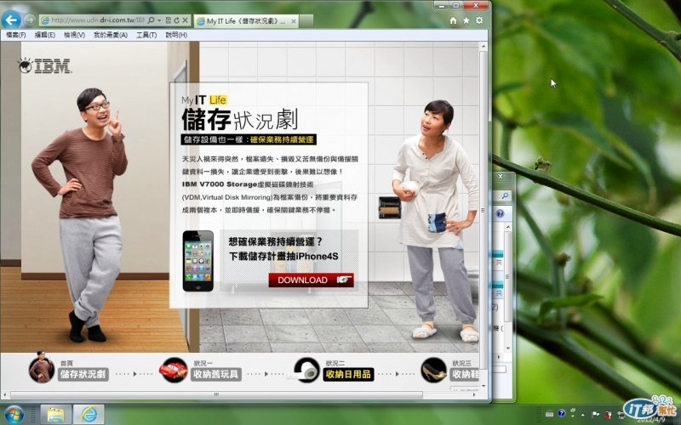
Task: Click the blue help icon in system tray
Action: click(561, 414)
